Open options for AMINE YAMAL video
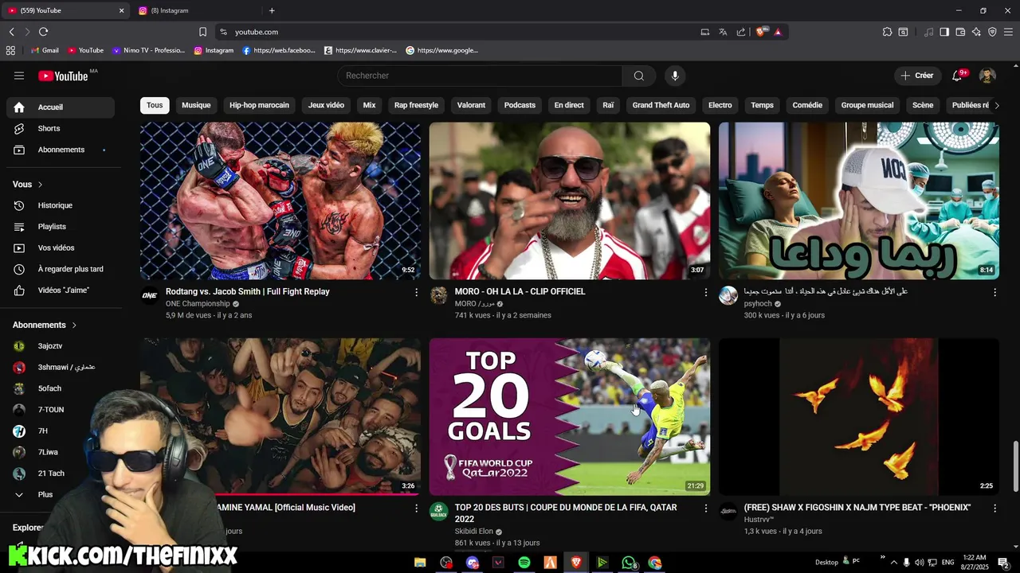The image size is (1020, 573). [x=416, y=509]
